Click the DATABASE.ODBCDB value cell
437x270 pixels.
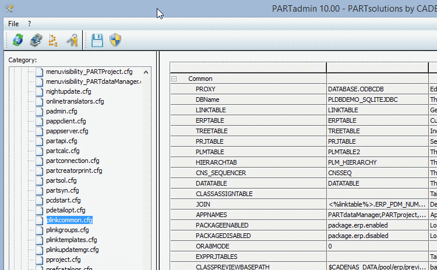(378, 89)
